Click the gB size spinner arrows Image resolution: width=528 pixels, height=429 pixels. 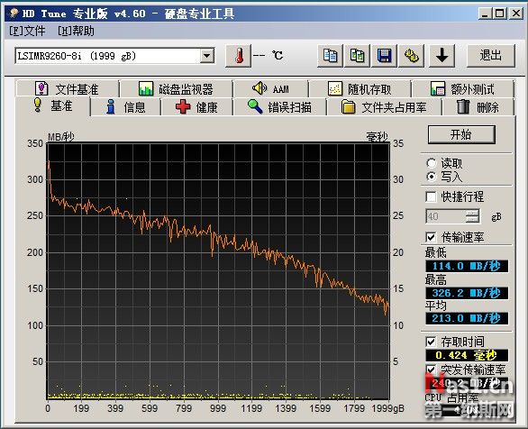472,216
